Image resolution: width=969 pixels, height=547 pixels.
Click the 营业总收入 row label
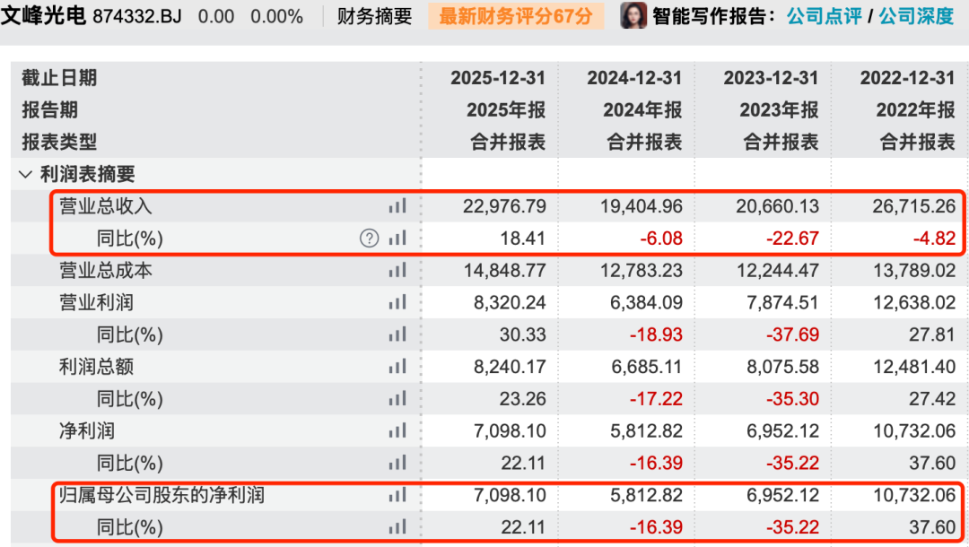(x=105, y=206)
